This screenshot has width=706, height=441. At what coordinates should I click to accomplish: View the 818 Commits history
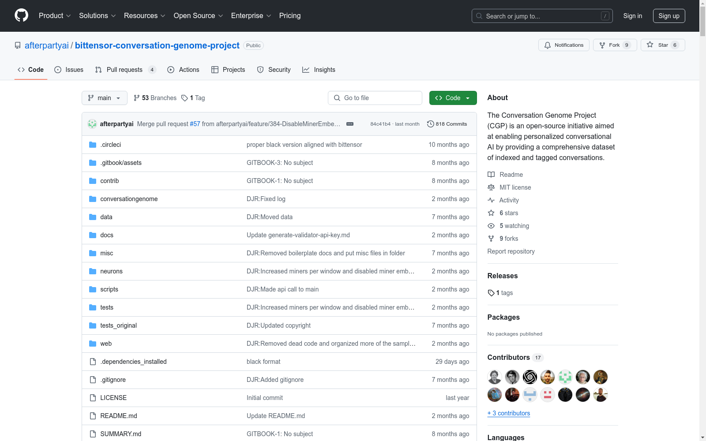(x=447, y=124)
